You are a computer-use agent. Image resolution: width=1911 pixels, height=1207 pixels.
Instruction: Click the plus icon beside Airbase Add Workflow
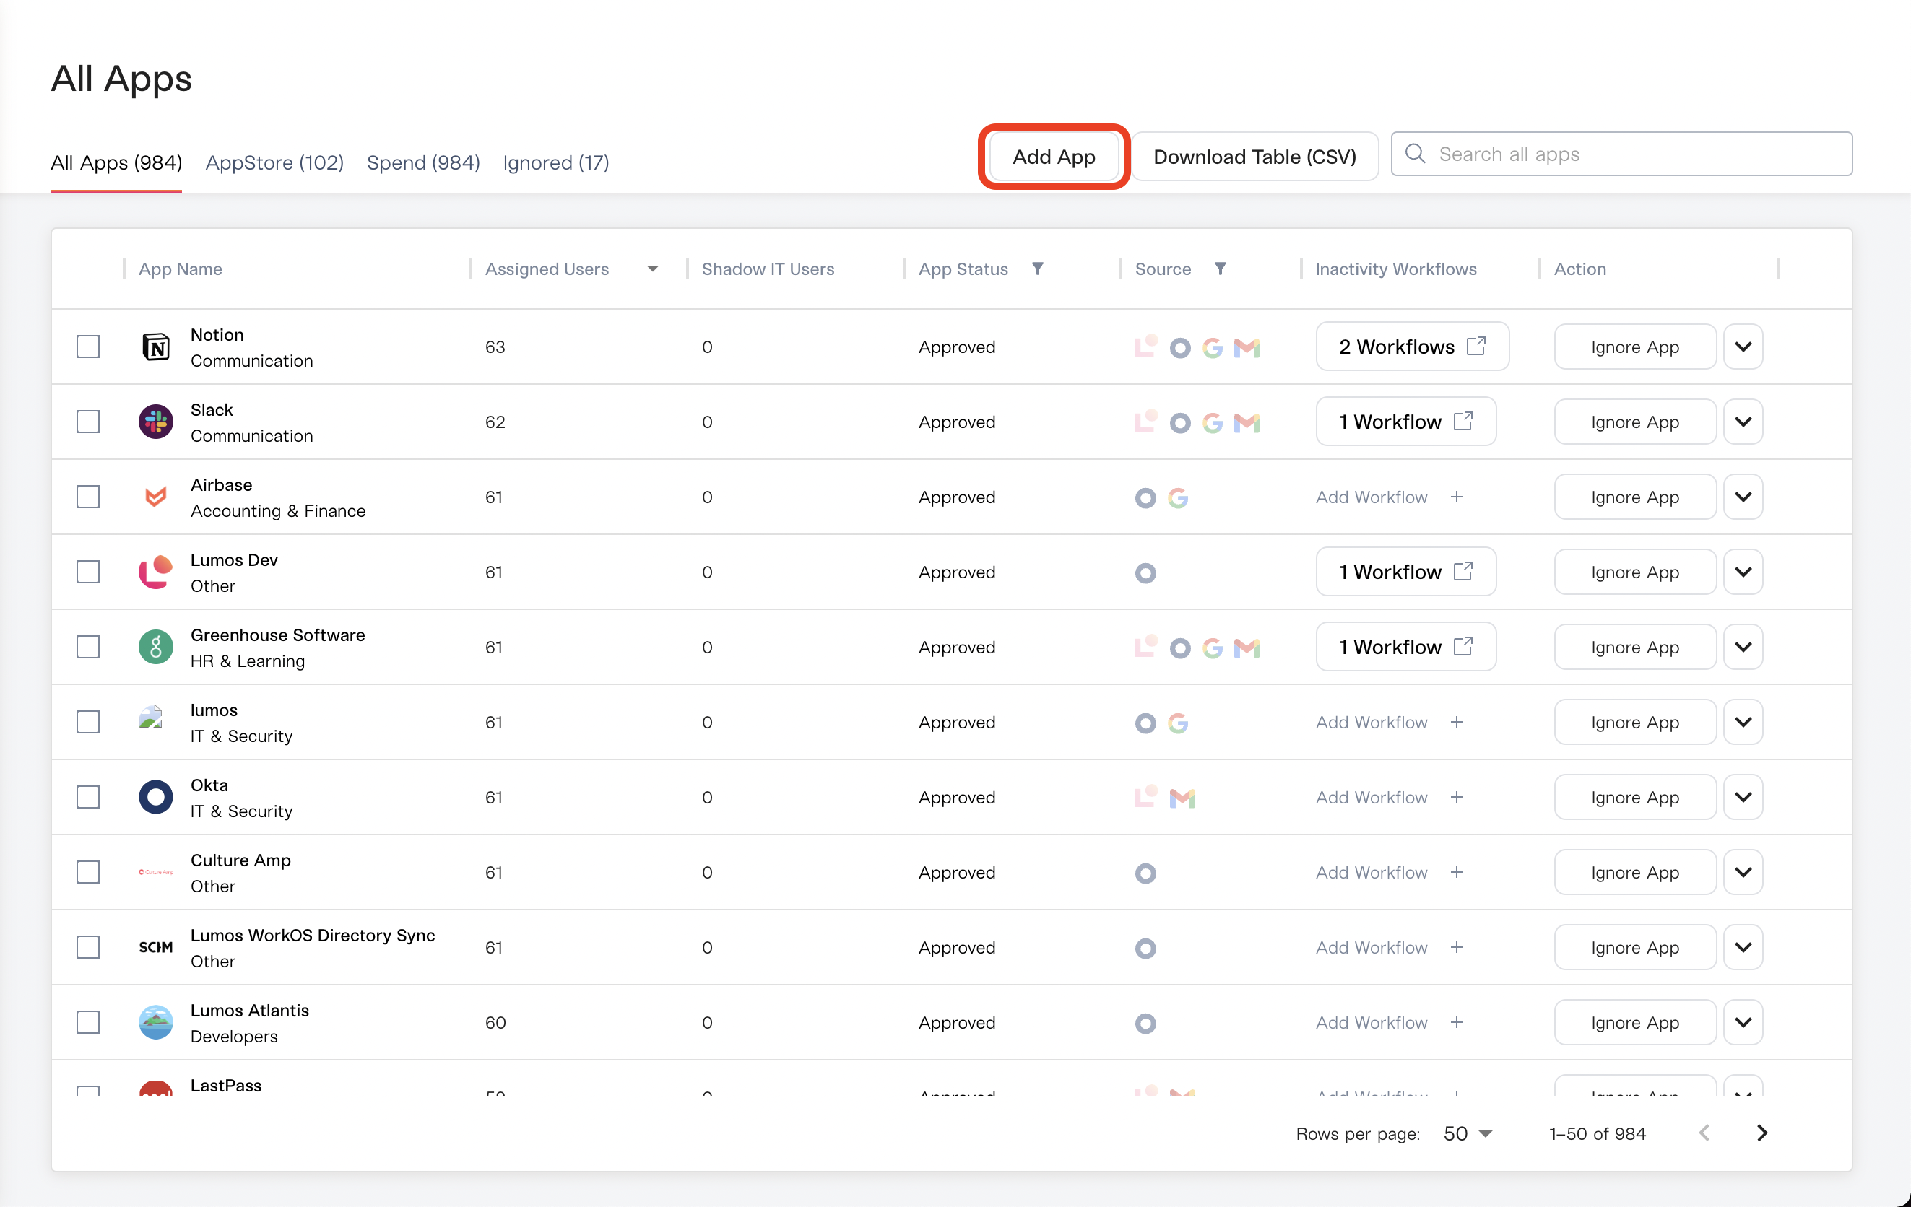[x=1456, y=497]
